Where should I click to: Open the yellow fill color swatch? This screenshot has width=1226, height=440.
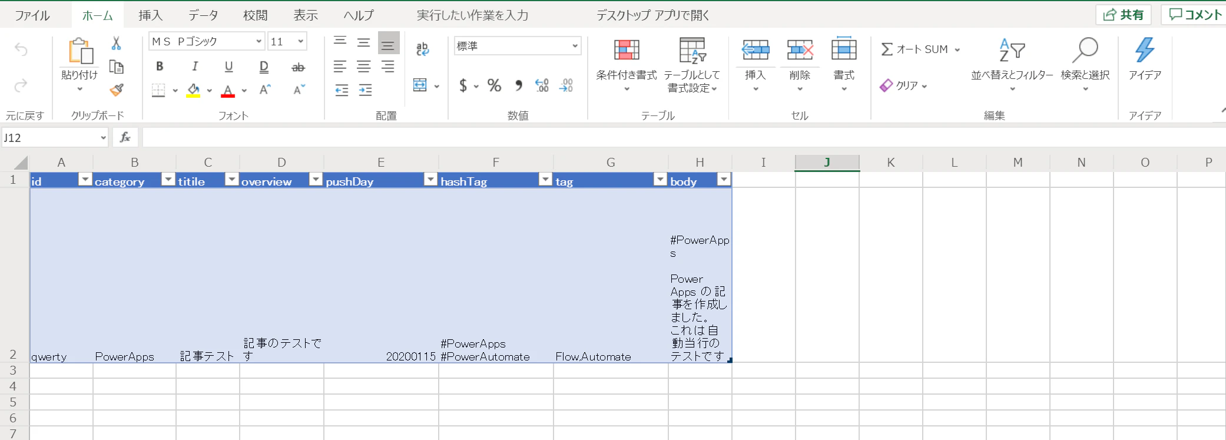pos(193,90)
